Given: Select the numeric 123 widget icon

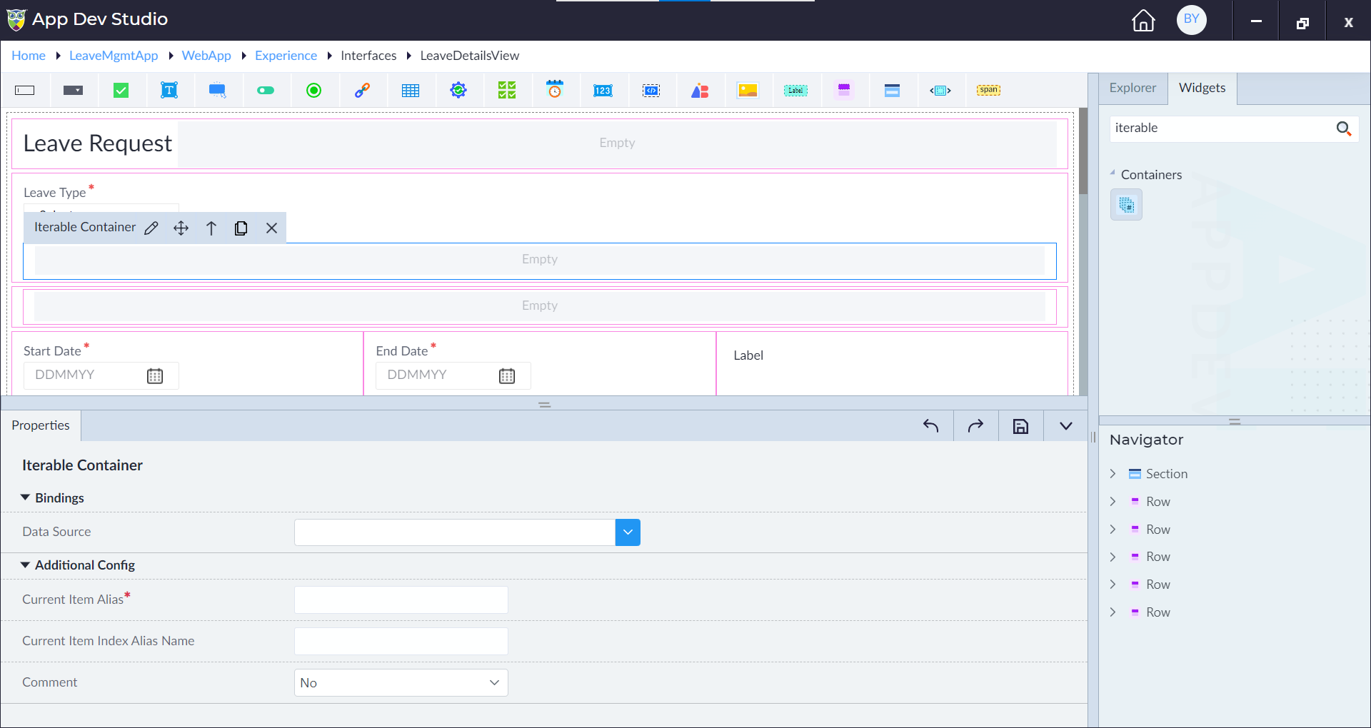Looking at the screenshot, I should (603, 91).
